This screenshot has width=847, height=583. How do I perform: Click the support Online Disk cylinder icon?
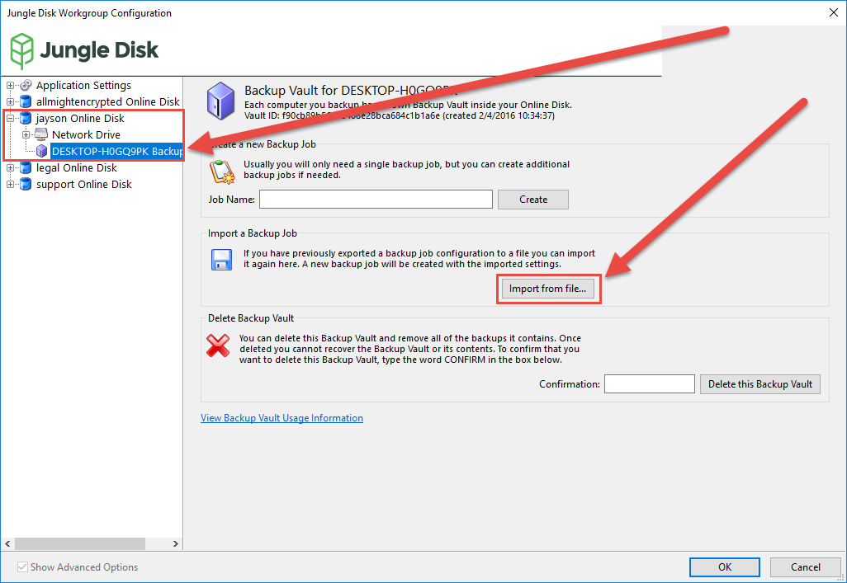point(26,184)
